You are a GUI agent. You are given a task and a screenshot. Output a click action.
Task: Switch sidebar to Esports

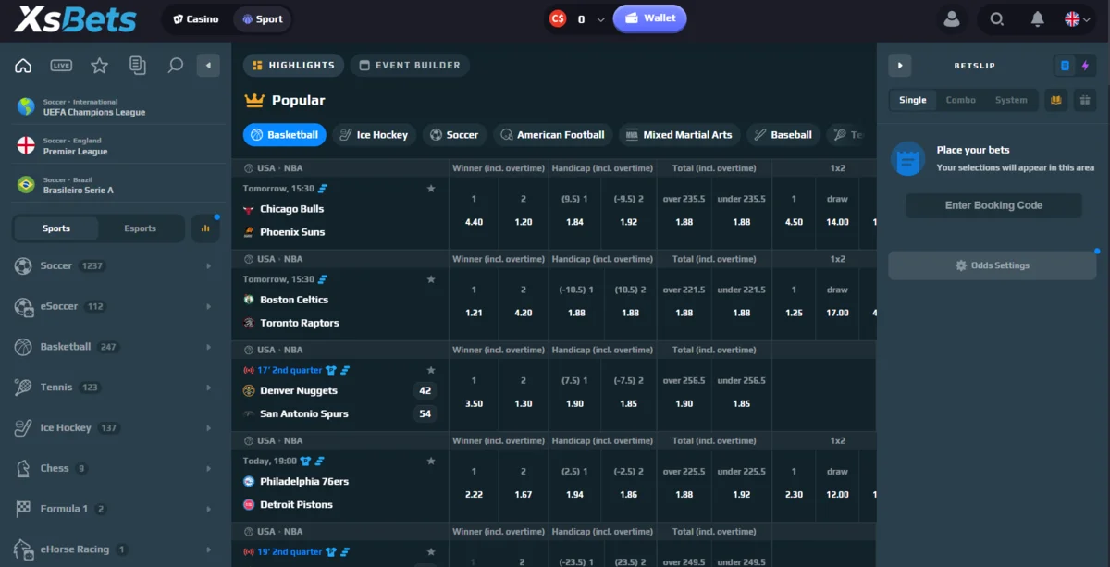141,228
